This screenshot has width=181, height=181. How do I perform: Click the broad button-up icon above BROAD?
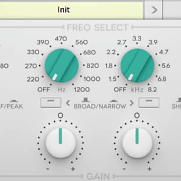point(86,100)
